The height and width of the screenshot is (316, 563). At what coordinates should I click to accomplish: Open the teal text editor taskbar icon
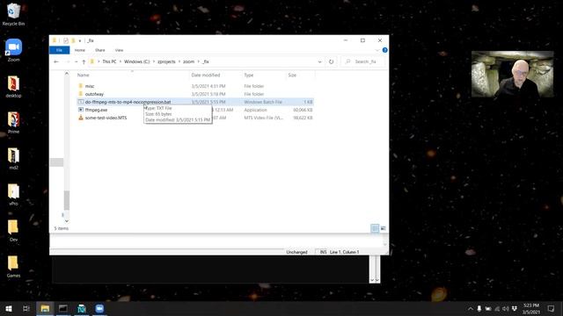click(82, 308)
